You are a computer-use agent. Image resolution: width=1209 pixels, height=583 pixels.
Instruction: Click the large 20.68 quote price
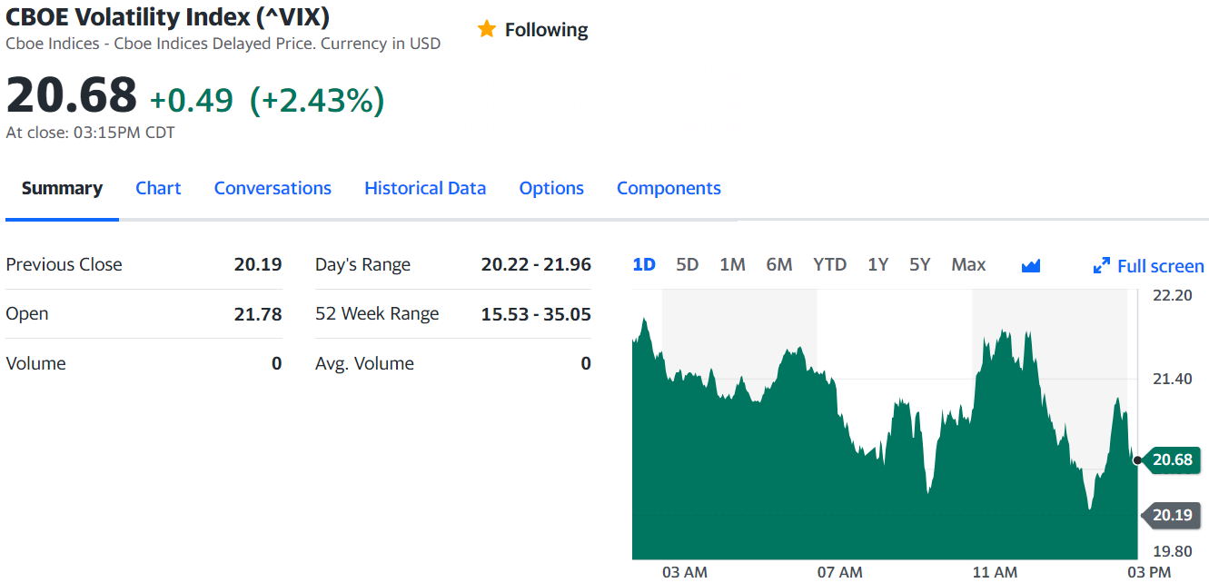[72, 95]
